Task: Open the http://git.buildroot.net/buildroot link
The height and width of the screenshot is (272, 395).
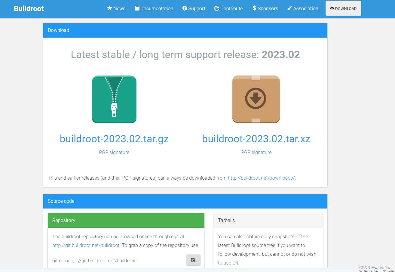Action: 86,245
